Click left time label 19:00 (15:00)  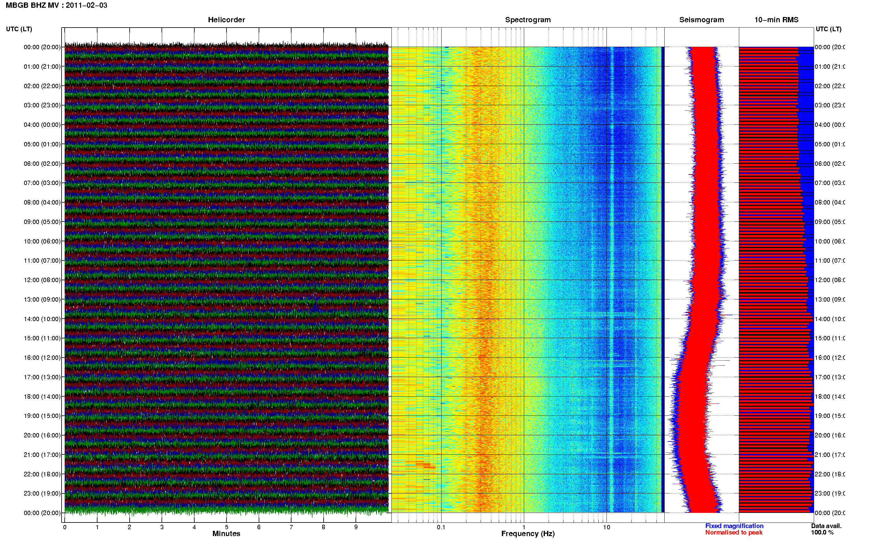42,416
